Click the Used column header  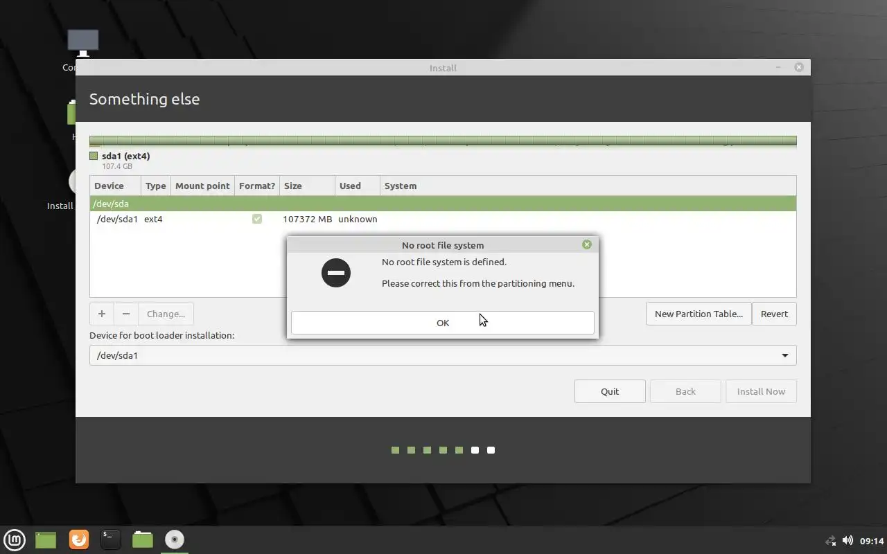pyautogui.click(x=357, y=186)
